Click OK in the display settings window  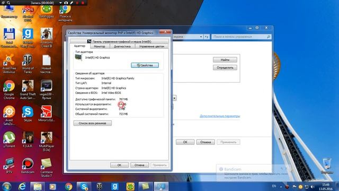[x=185, y=142]
